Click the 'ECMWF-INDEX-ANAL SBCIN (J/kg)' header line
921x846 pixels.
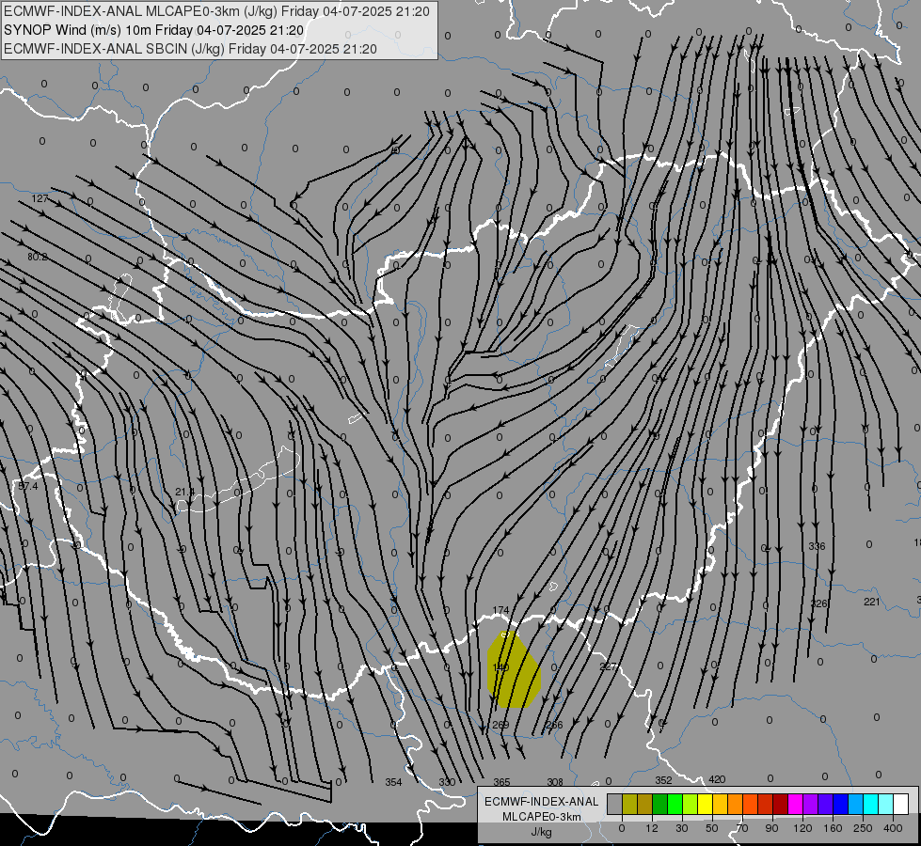pos(190,49)
